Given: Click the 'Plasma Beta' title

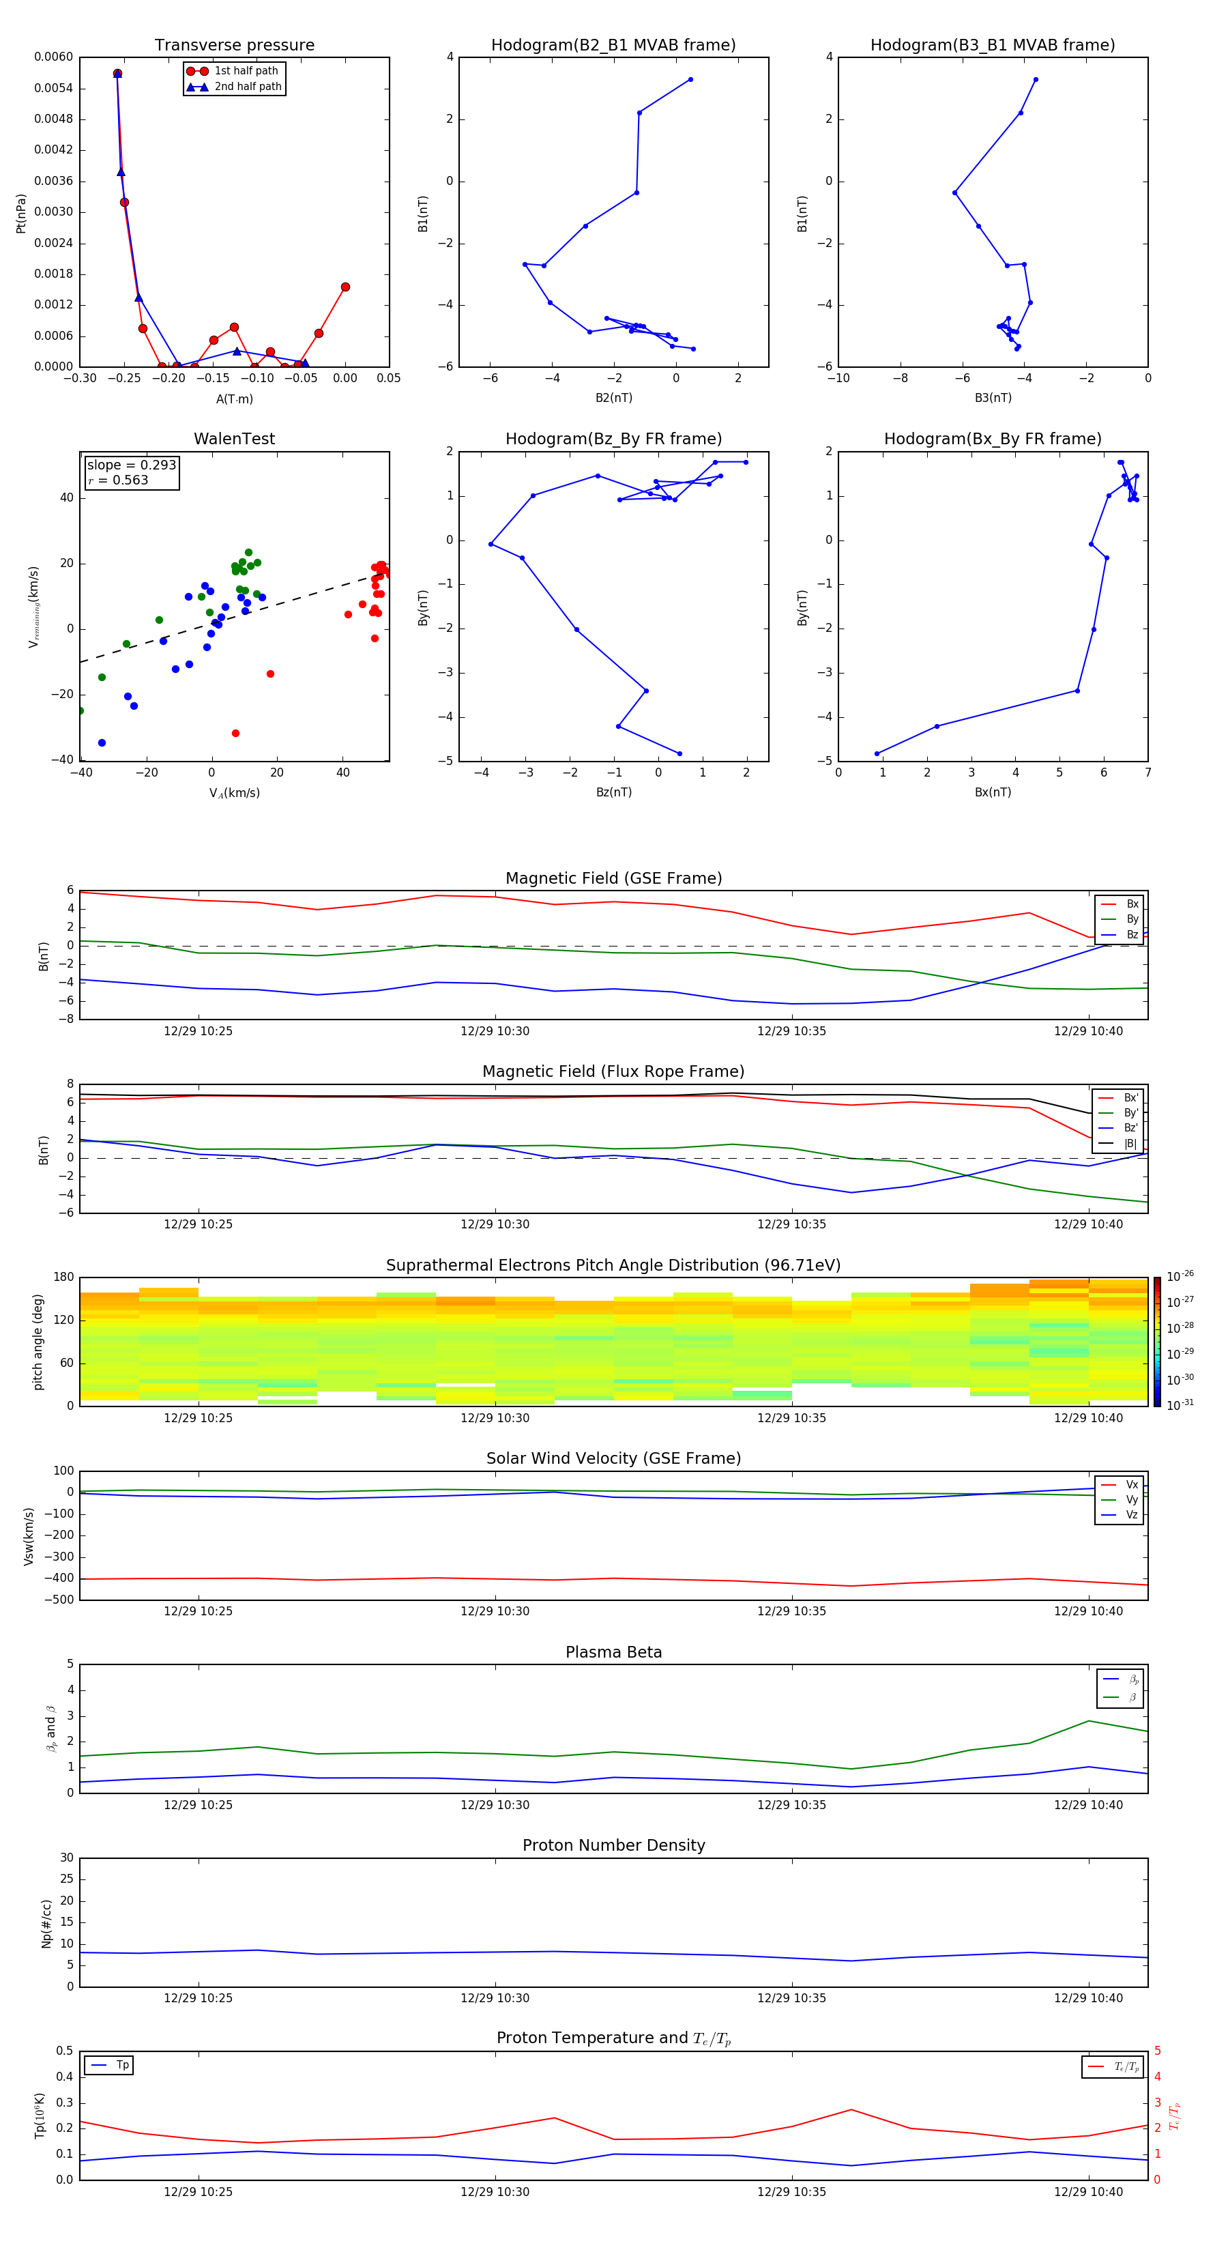Looking at the screenshot, I should pyautogui.click(x=613, y=1652).
